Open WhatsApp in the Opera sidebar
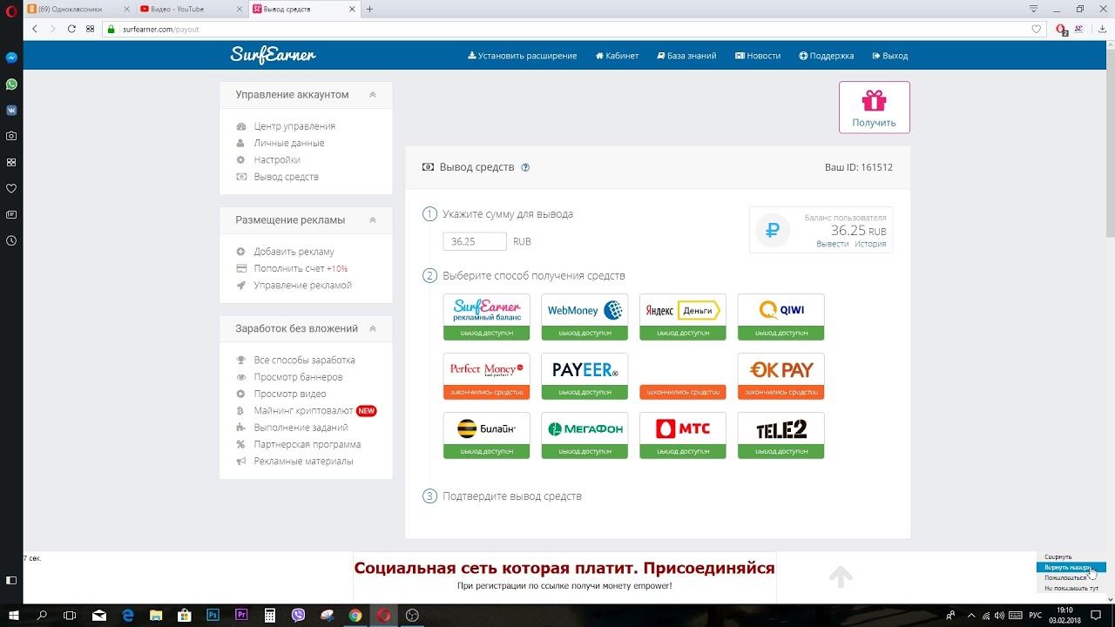The height and width of the screenshot is (627, 1115). click(11, 84)
